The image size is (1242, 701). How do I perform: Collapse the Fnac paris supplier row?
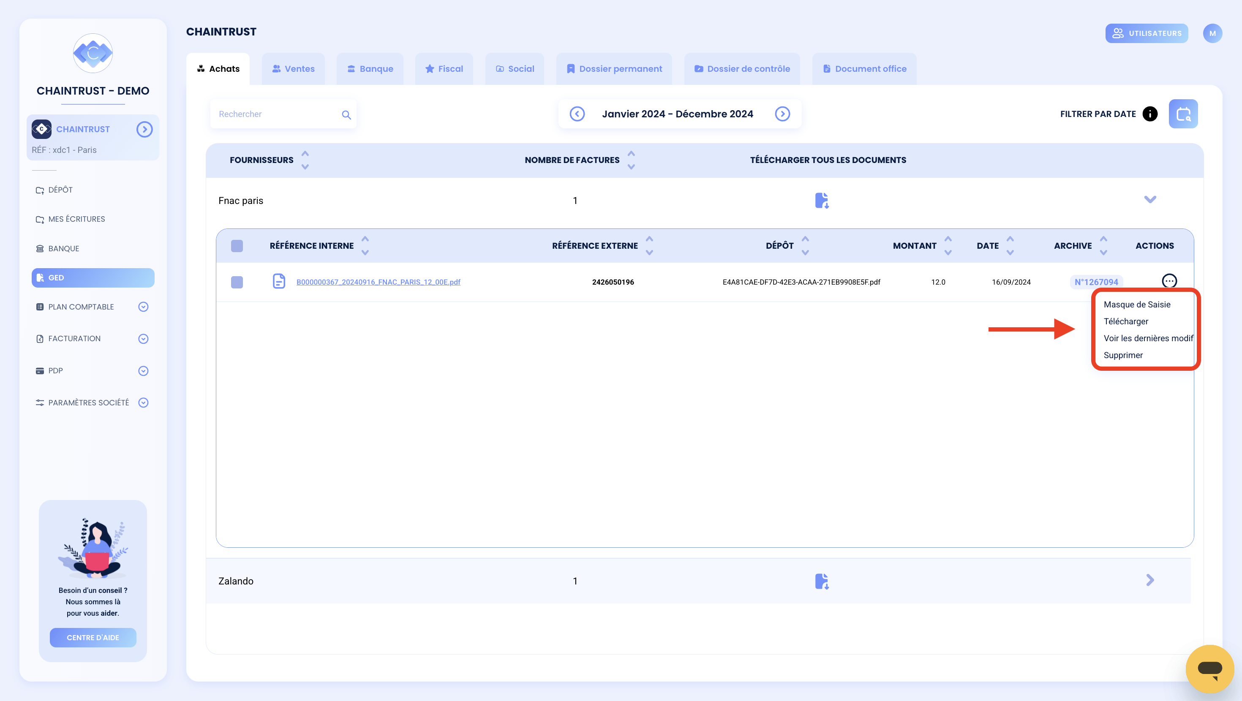(1150, 200)
